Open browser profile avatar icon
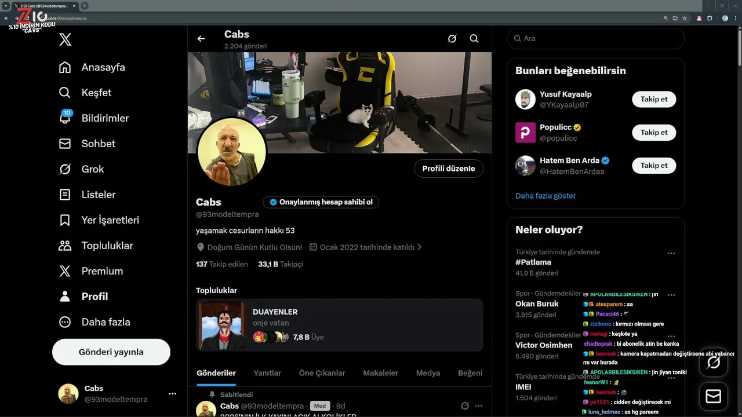The height and width of the screenshot is (417, 742). 725,18
